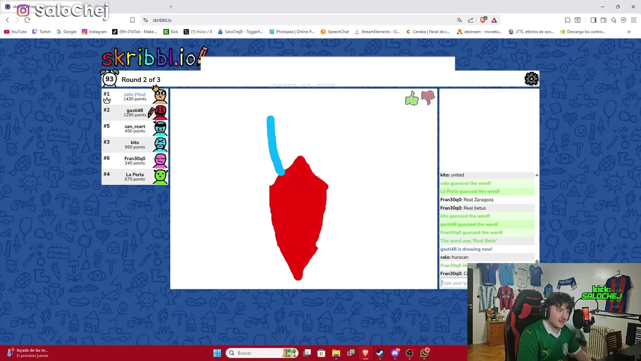Viewport: 641px width, 361px height.
Task: Open the Kick bookmark
Action: pyautogui.click(x=171, y=32)
